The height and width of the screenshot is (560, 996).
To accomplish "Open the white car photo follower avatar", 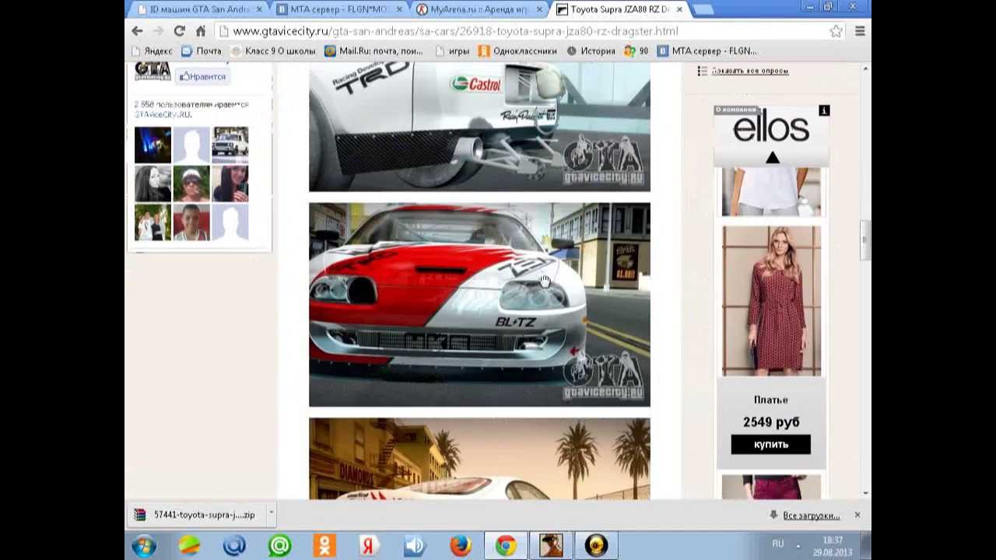I will [x=230, y=145].
